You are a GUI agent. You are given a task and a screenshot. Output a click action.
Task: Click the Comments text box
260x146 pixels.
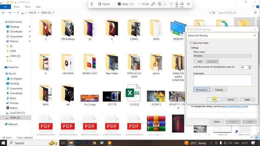click(x=223, y=80)
